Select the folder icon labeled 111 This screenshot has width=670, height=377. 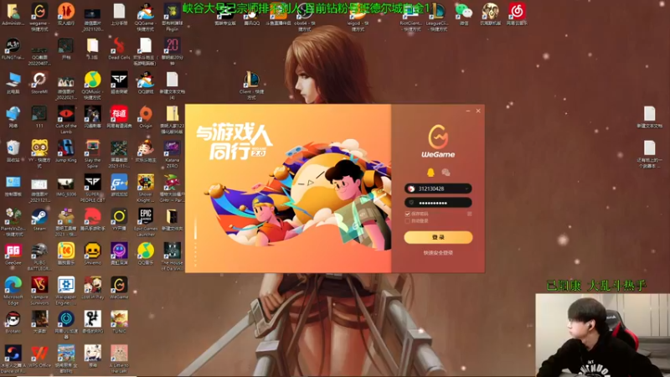(39, 116)
